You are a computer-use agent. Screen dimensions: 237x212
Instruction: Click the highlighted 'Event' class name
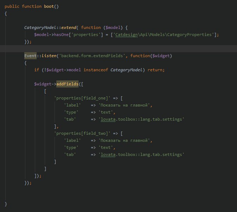30,56
